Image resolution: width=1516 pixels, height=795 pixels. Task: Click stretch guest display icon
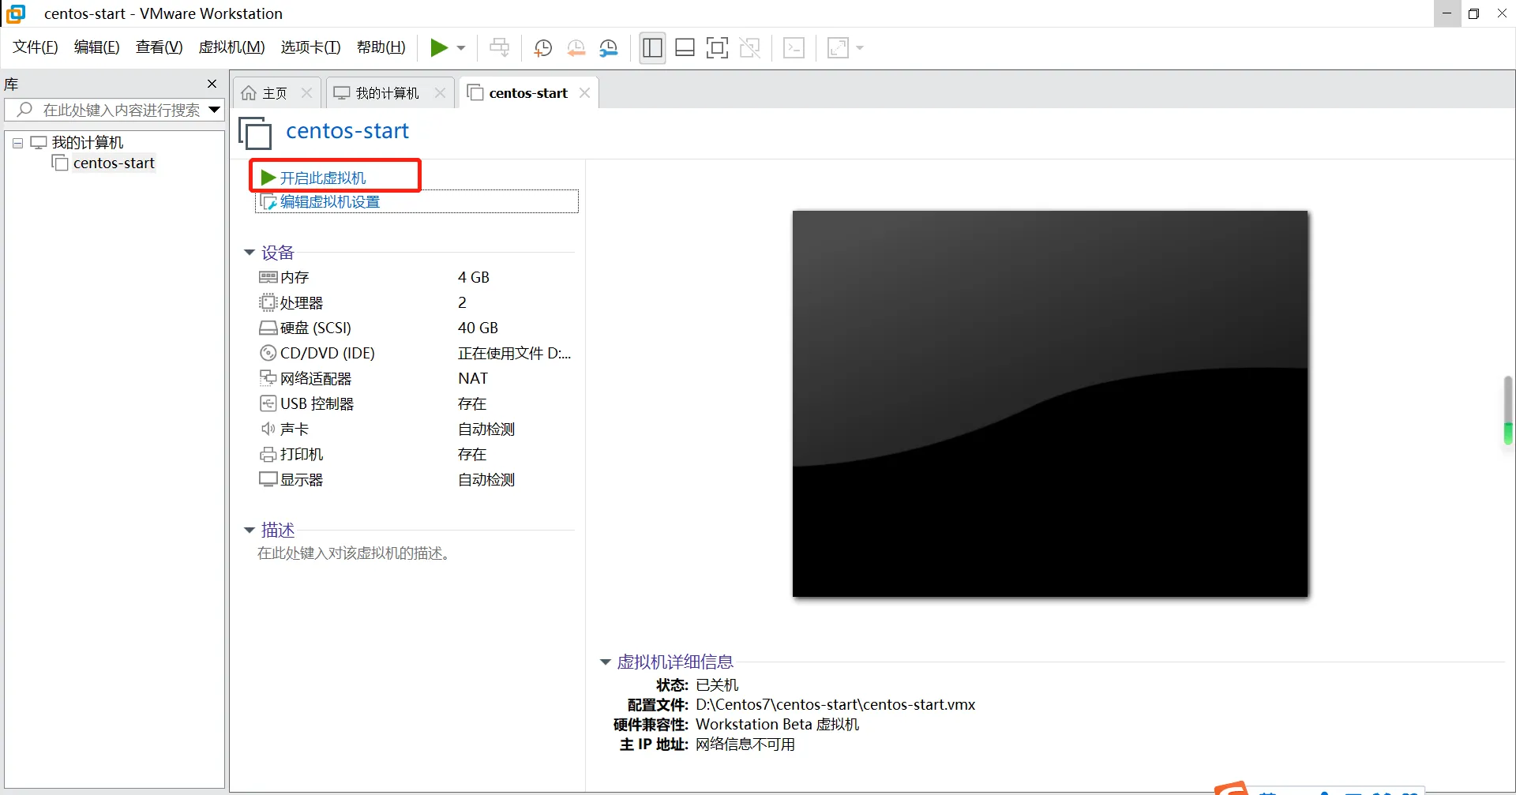[838, 48]
